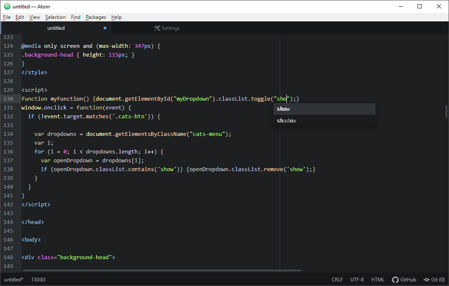
Task: Click the <body> tag text
Action: click(x=31, y=240)
